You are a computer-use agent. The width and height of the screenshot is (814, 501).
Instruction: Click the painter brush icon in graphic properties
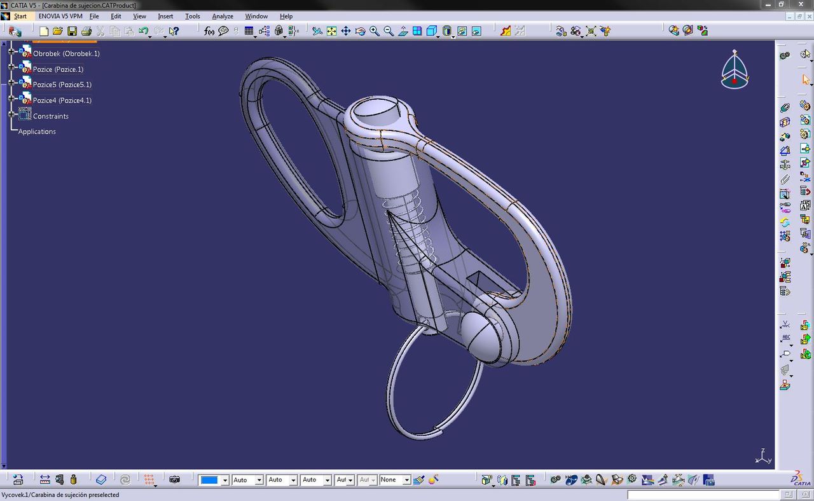tap(418, 479)
